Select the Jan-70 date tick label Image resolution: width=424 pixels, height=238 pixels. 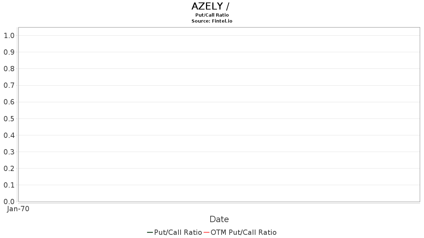tap(18, 209)
